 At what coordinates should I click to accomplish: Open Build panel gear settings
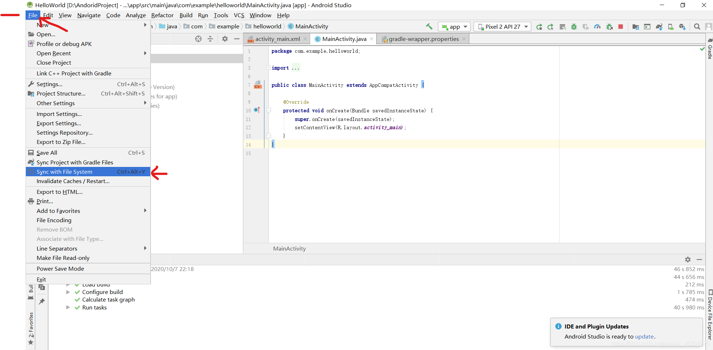[687, 260]
